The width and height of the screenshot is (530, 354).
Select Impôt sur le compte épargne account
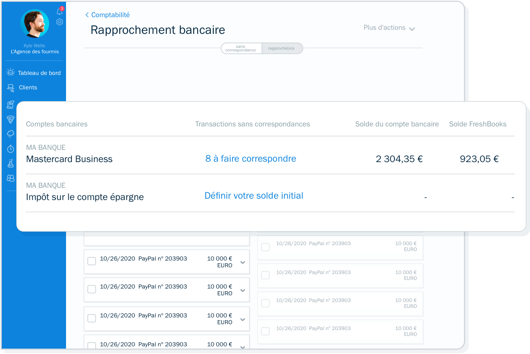85,197
